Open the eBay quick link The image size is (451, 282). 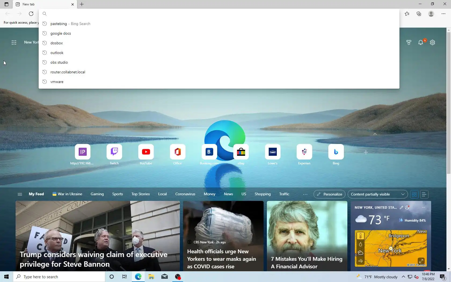[241, 152]
